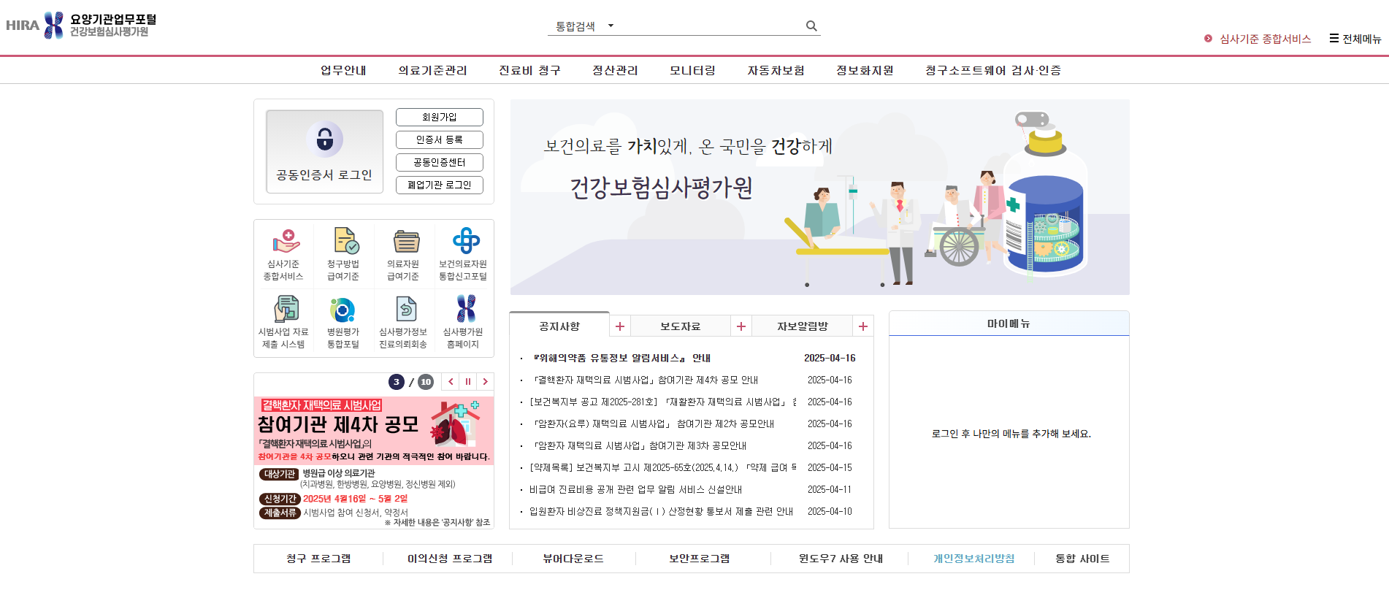Open the 진료비 청구 menu
The width and height of the screenshot is (1389, 590).
(529, 70)
